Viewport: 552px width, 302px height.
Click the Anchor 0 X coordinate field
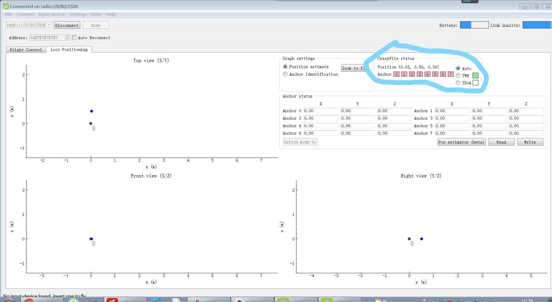pyautogui.click(x=321, y=111)
